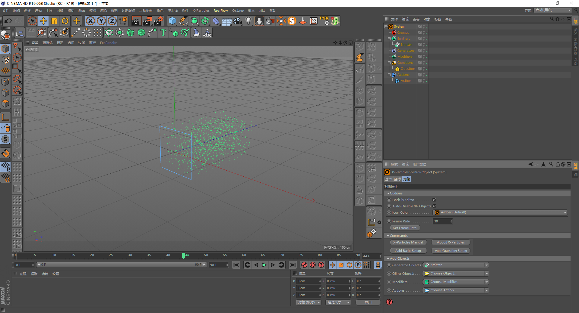Switch to the 坐标 attributes tab
Image resolution: width=579 pixels, height=313 pixels.
[397, 179]
